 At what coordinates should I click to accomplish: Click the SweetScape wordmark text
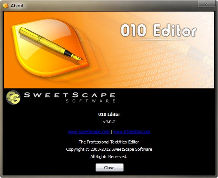(x=69, y=95)
